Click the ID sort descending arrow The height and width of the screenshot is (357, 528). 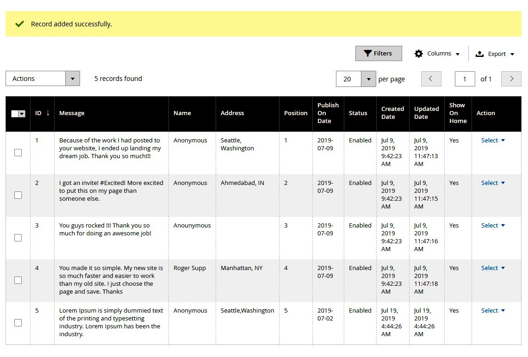48,113
